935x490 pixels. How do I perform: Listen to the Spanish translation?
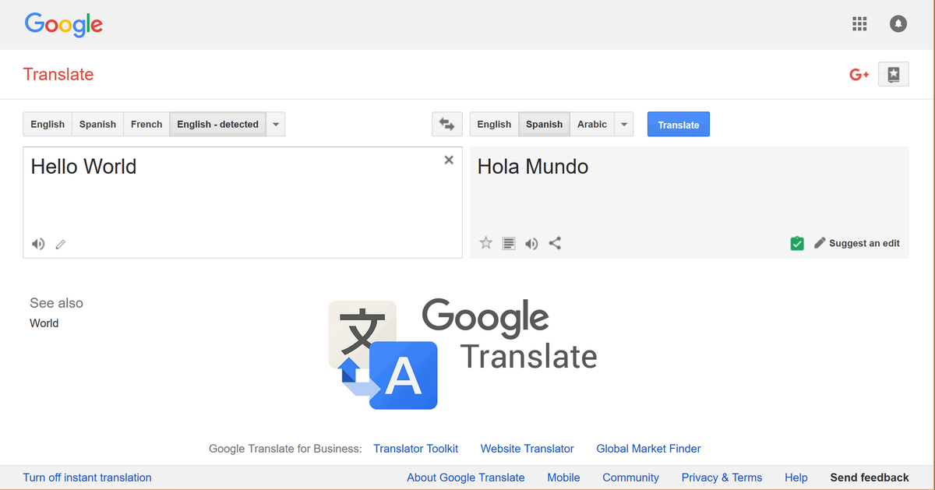click(531, 243)
